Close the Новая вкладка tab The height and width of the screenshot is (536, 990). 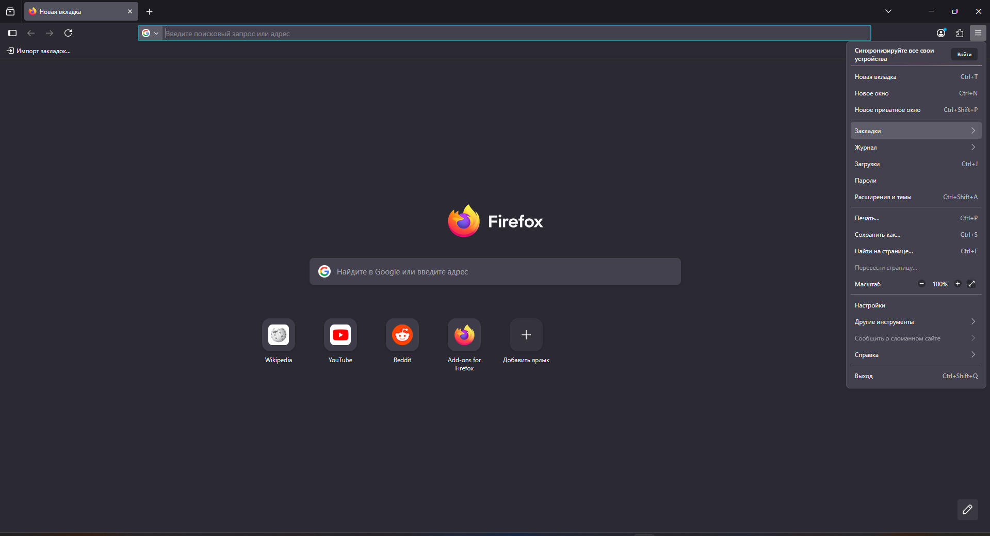[x=130, y=11]
